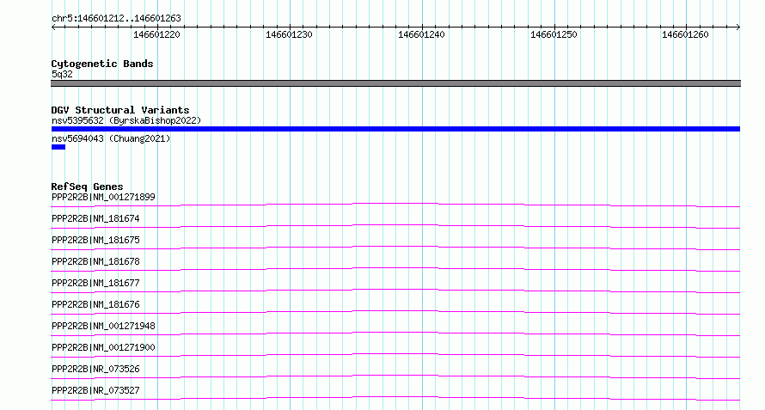Select the RefSeq Genes track title
The image size is (765, 410).
pyautogui.click(x=87, y=187)
